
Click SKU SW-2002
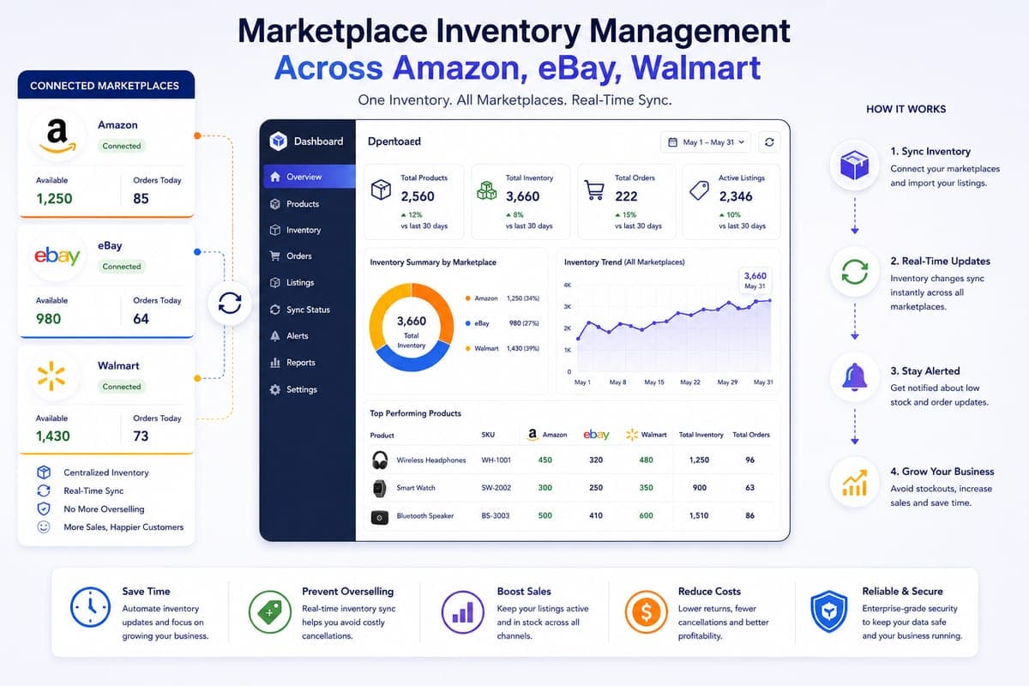coord(496,488)
